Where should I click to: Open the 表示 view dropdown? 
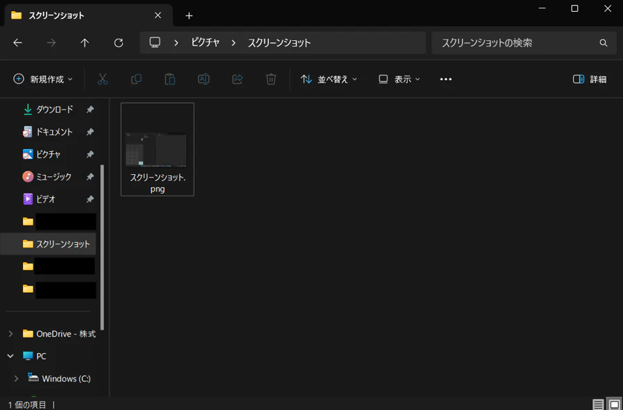398,78
